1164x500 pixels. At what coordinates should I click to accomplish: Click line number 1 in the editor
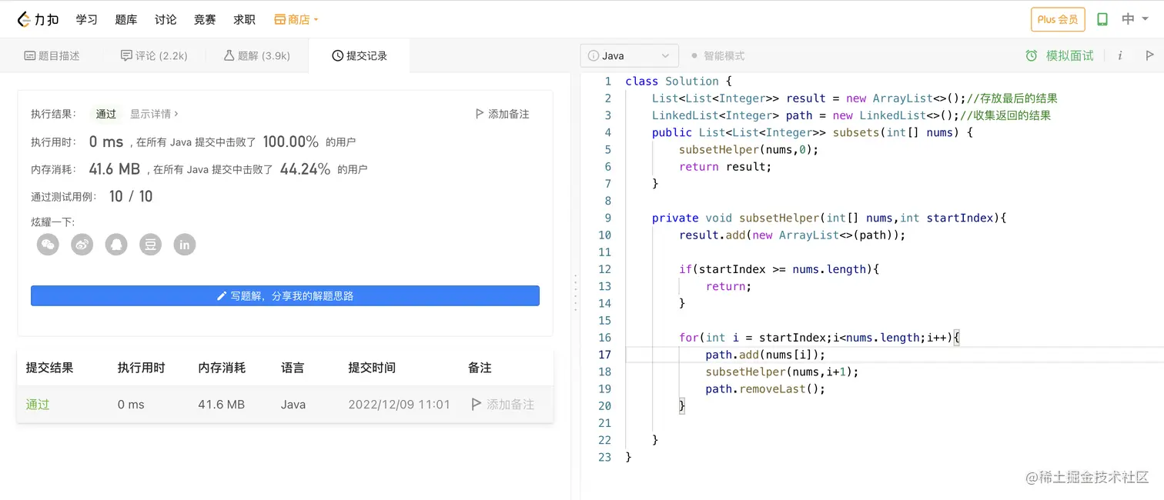[x=608, y=82]
